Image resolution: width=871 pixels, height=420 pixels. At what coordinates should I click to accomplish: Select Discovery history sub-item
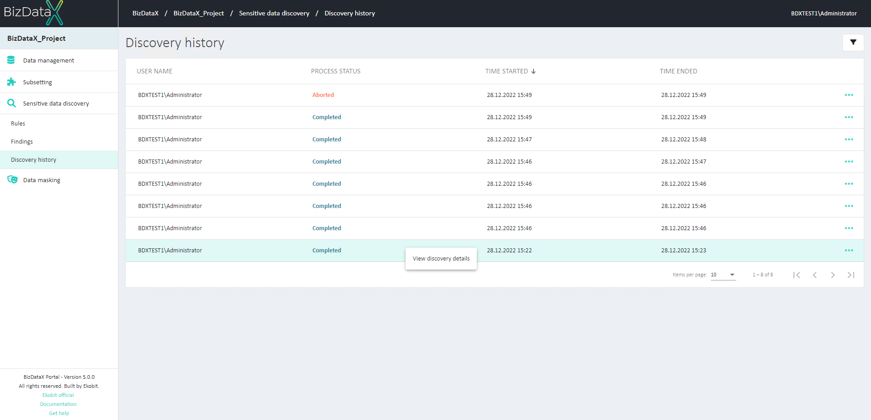(x=59, y=159)
